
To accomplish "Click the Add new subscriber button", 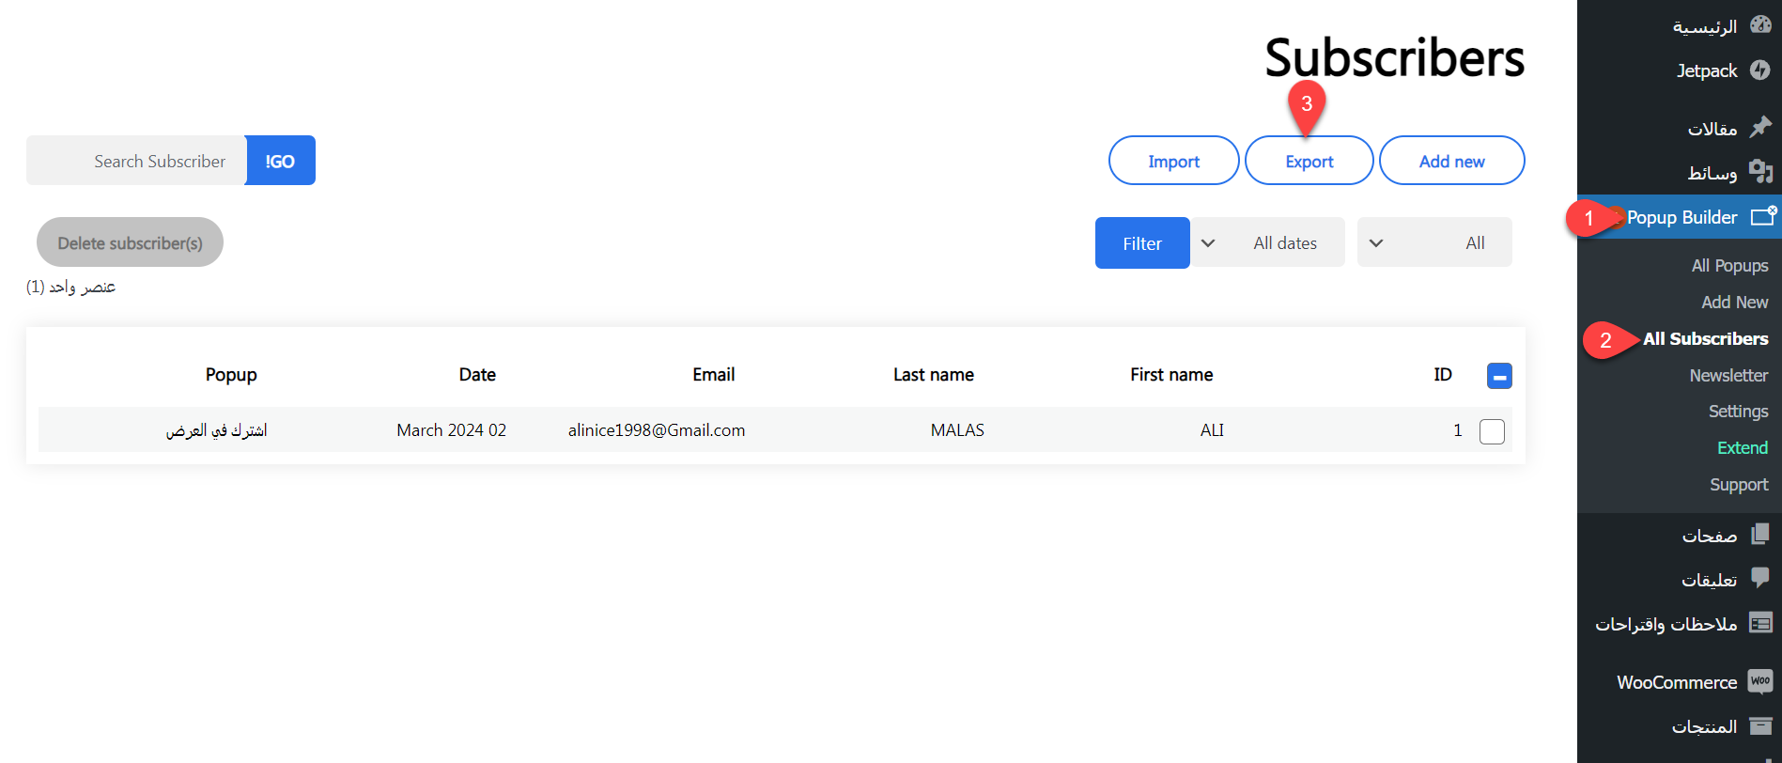I will click(1451, 162).
